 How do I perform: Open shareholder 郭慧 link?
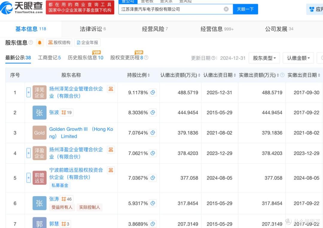click(54, 224)
